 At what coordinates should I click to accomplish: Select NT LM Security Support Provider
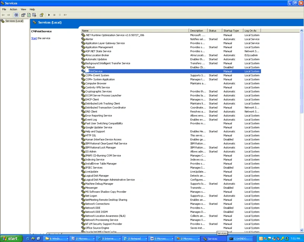point(171,224)
